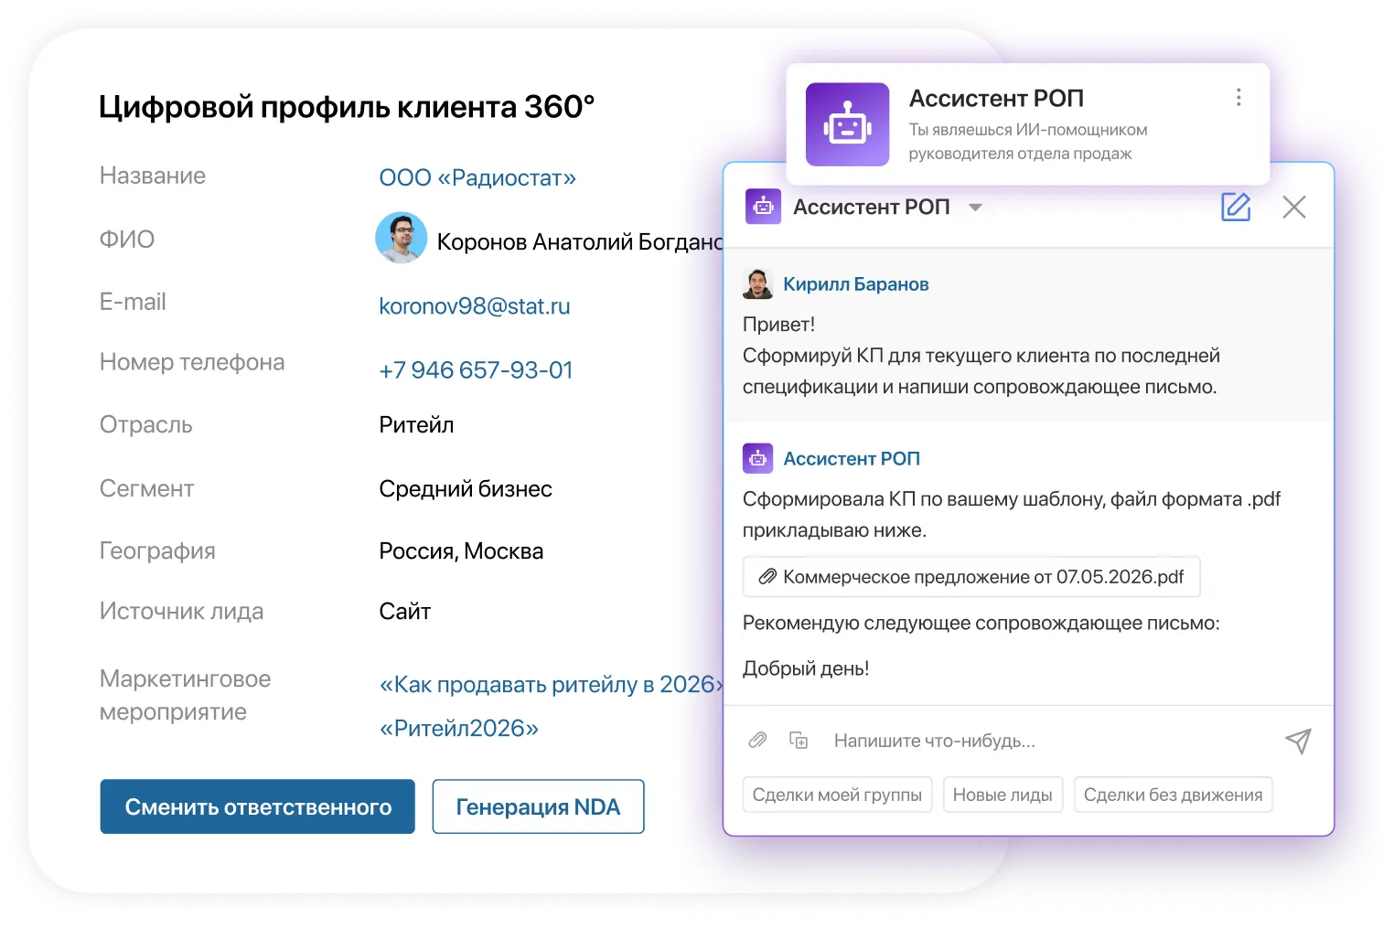Select Сделки моей группы quick prompt
Viewport: 1394px width, 929px height.
click(837, 795)
